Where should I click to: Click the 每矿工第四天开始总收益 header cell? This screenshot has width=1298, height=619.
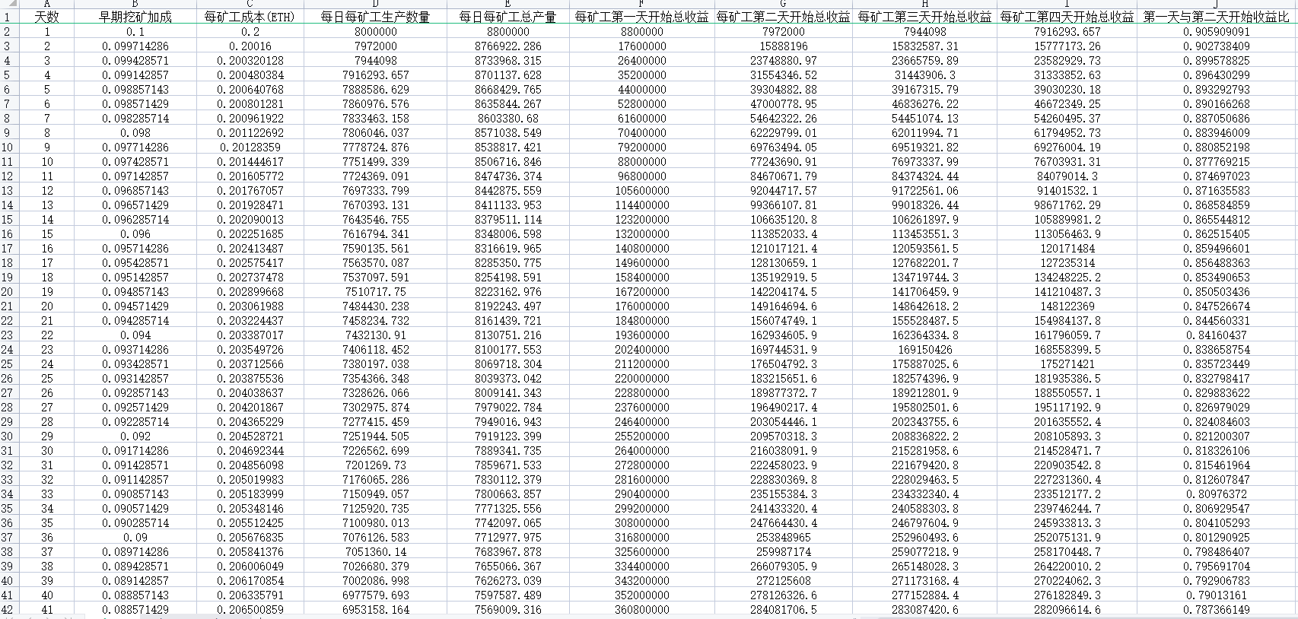[x=1067, y=17]
